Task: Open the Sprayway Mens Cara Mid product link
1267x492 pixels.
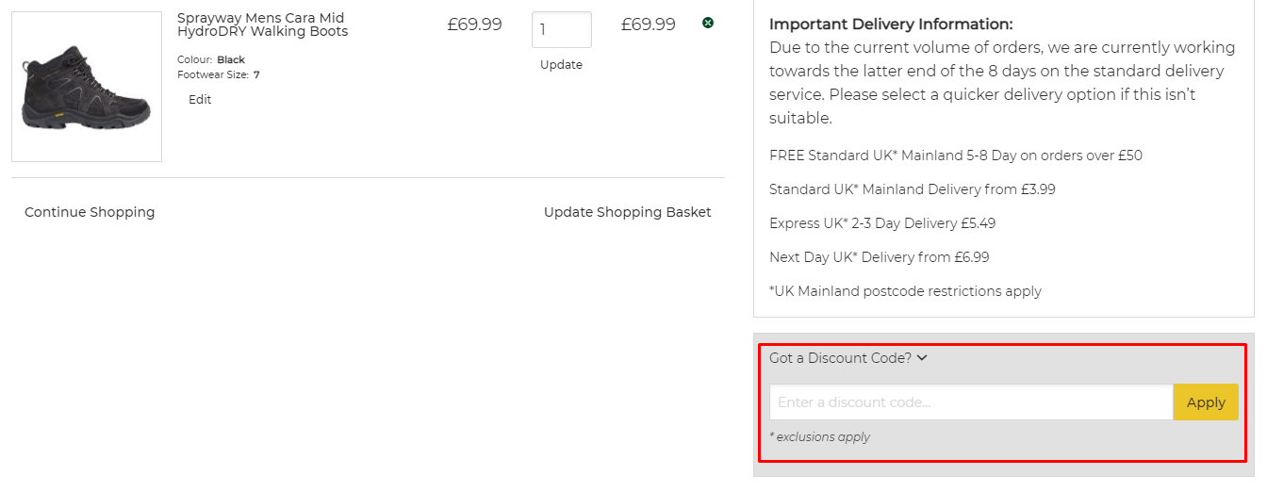Action: click(x=262, y=25)
